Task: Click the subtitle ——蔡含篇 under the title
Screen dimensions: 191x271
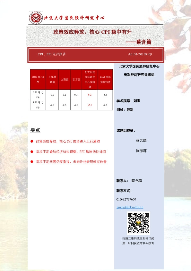Action: tap(138, 42)
